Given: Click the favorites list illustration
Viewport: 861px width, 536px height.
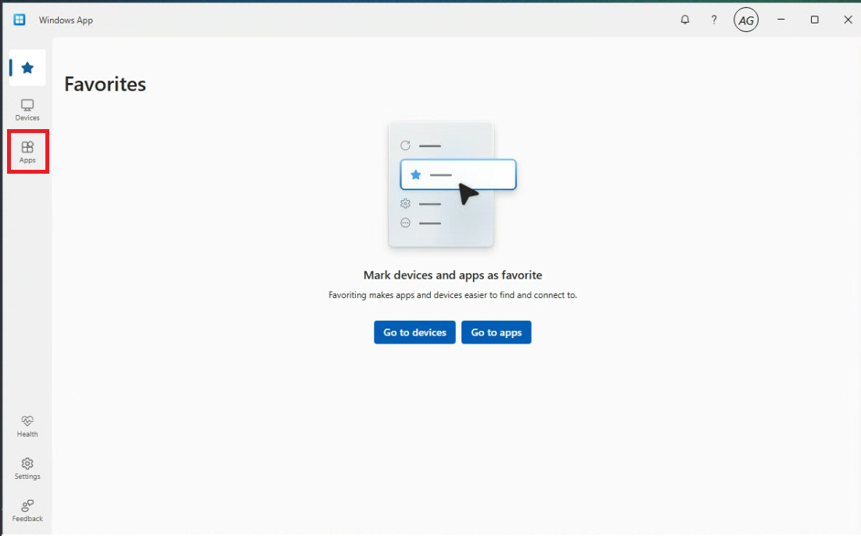Looking at the screenshot, I should tap(453, 185).
